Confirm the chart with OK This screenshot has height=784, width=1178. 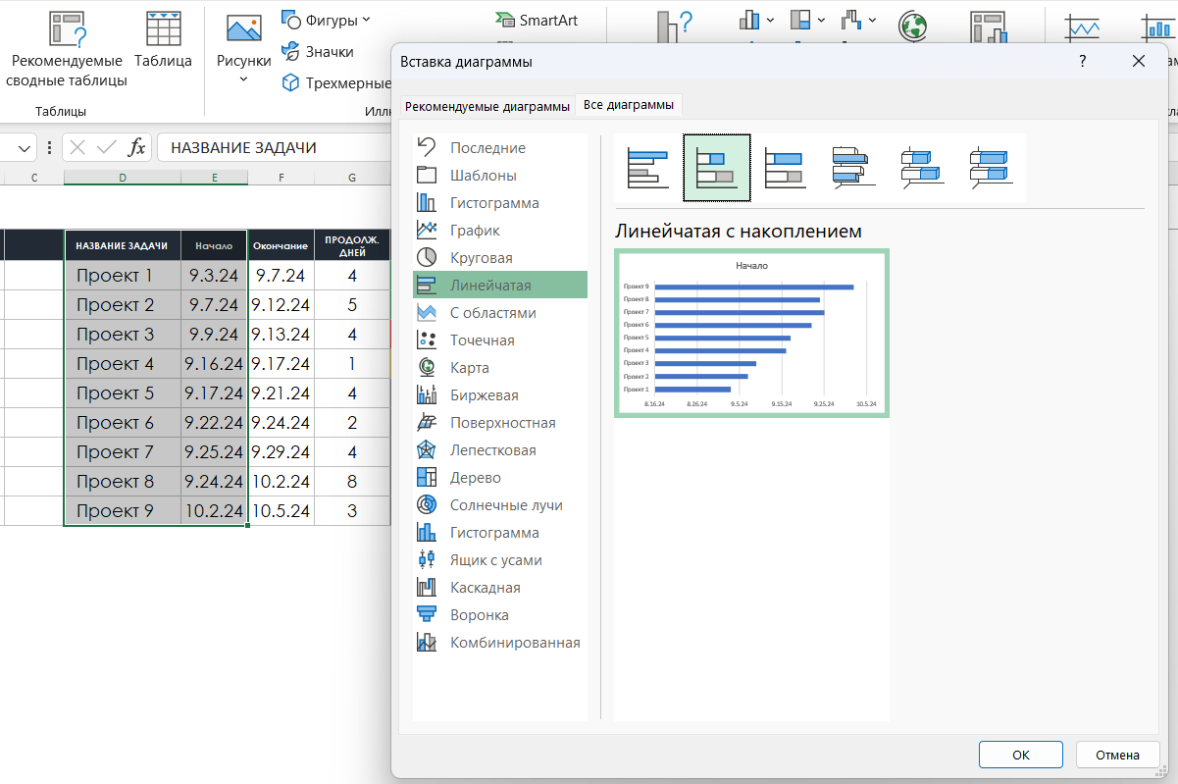coord(1021,755)
